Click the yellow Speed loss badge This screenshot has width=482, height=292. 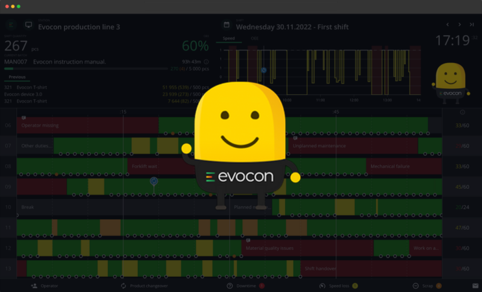(x=355, y=286)
